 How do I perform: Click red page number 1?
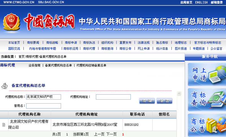123,134
